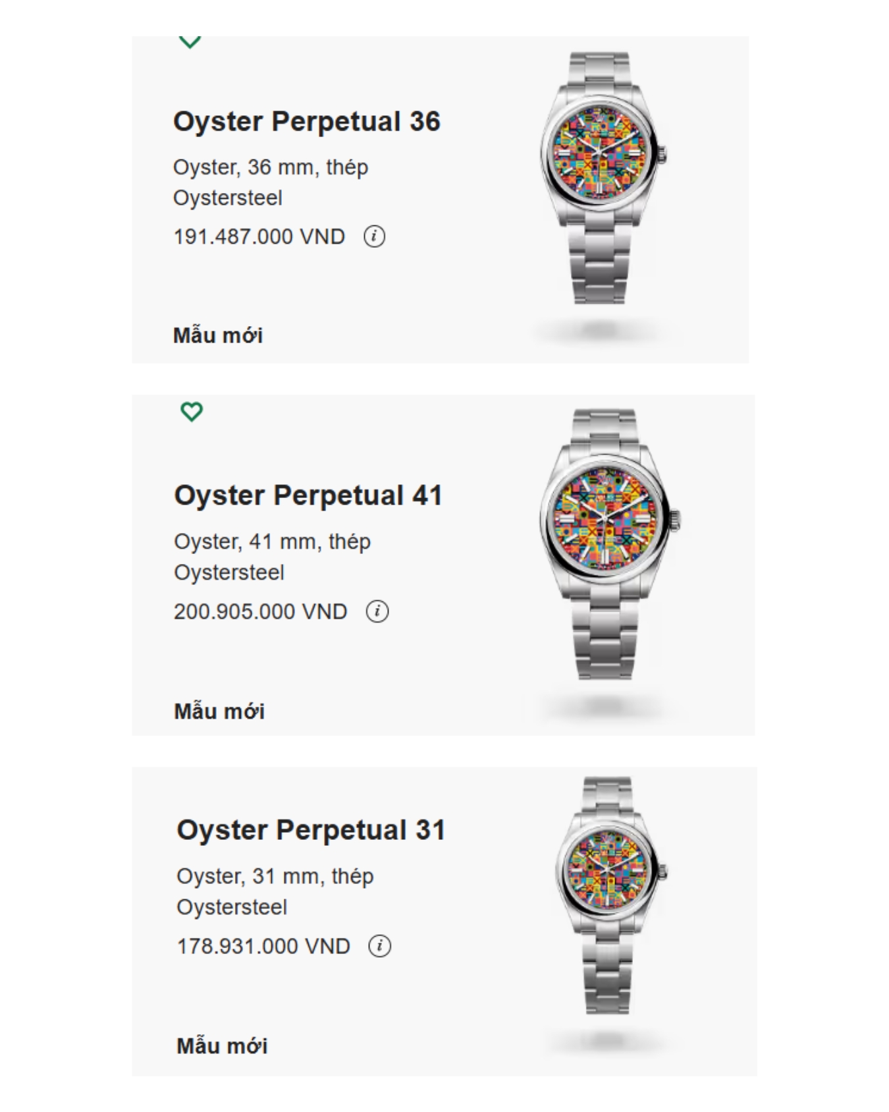Image resolution: width=889 pixels, height=1112 pixels.
Task: Click info icon beside 200.905.000 VND
Action: [x=377, y=611]
